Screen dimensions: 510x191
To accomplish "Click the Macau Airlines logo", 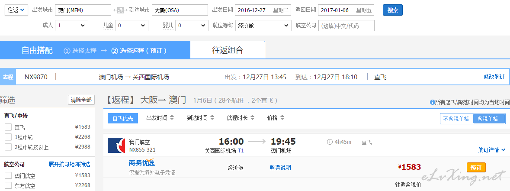I will pos(116,145).
